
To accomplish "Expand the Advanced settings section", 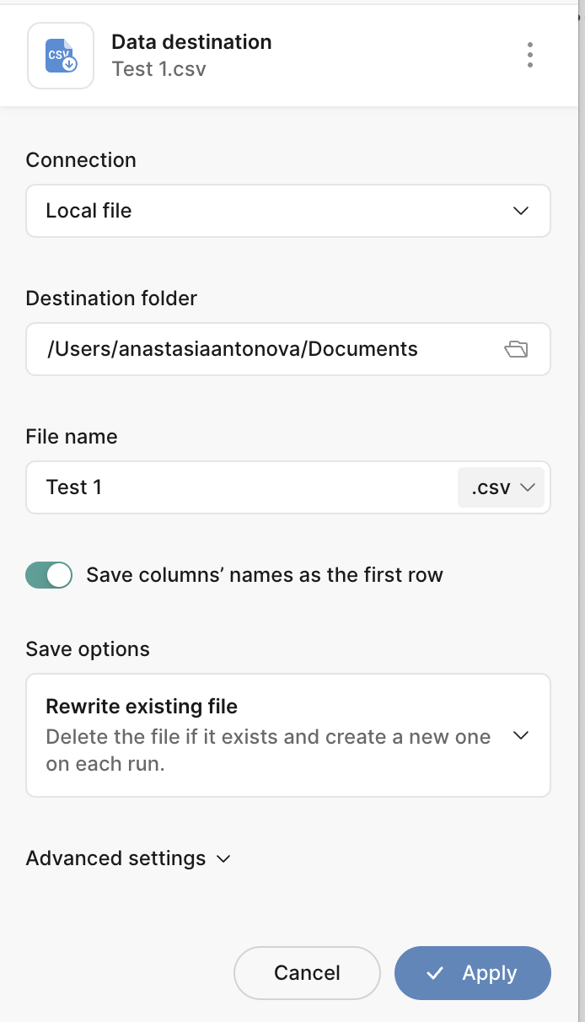I will tap(116, 858).
